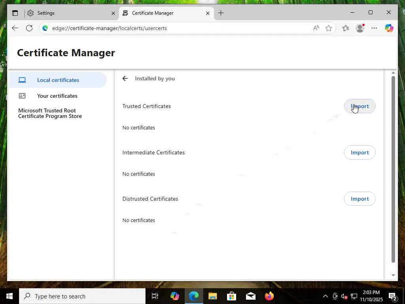Open Your certificates in sidebar

pyautogui.click(x=58, y=96)
